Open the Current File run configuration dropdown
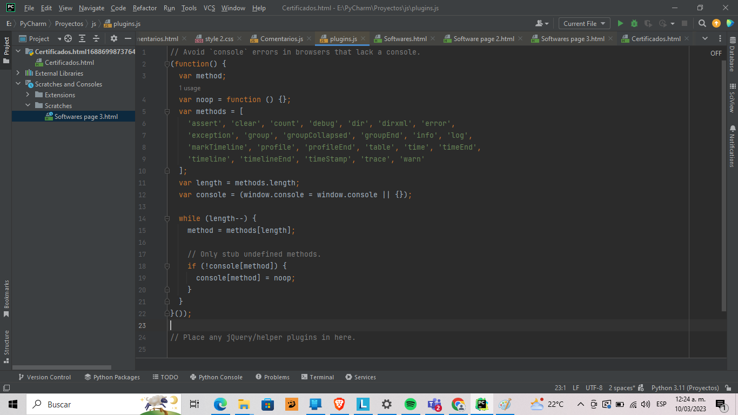Screen dimensions: 738x415 pos(585,23)
